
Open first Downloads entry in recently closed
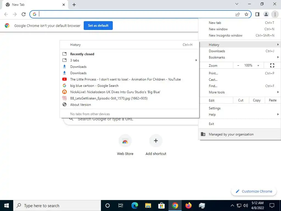tap(130, 67)
